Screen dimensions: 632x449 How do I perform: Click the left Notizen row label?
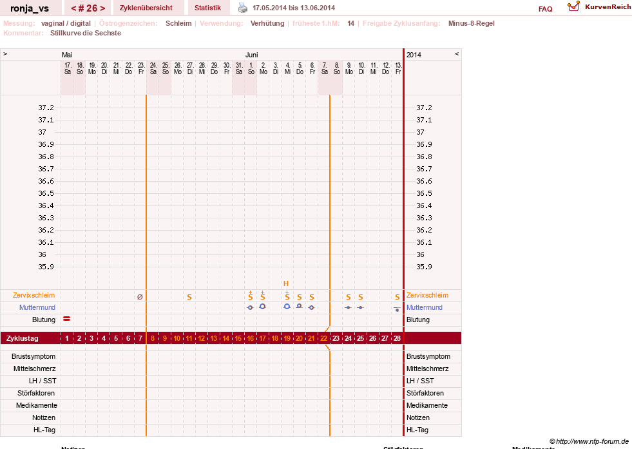44,417
